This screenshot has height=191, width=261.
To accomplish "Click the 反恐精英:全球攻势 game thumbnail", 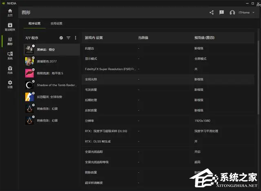I will click(29, 97).
